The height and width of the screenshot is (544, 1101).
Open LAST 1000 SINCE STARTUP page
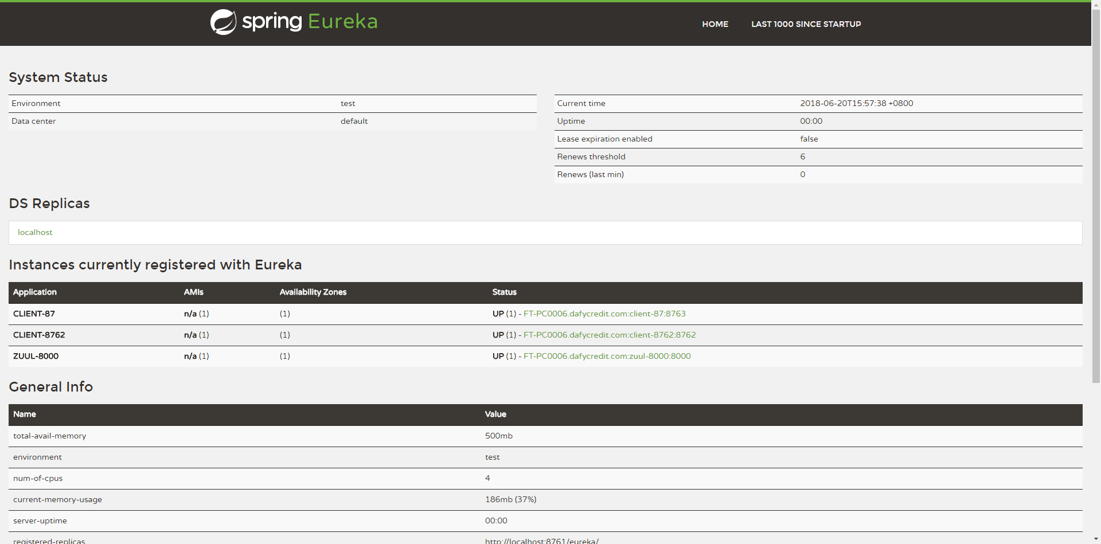[806, 24]
